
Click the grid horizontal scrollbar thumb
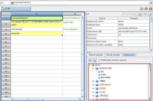pyautogui.click(x=28, y=99)
